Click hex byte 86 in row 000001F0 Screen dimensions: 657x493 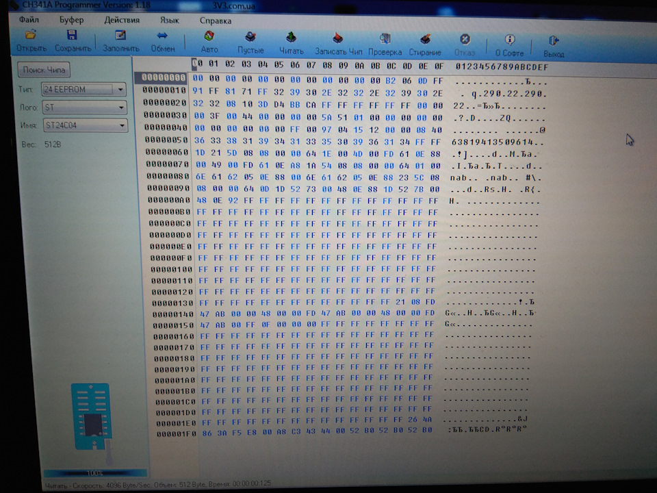pos(207,433)
